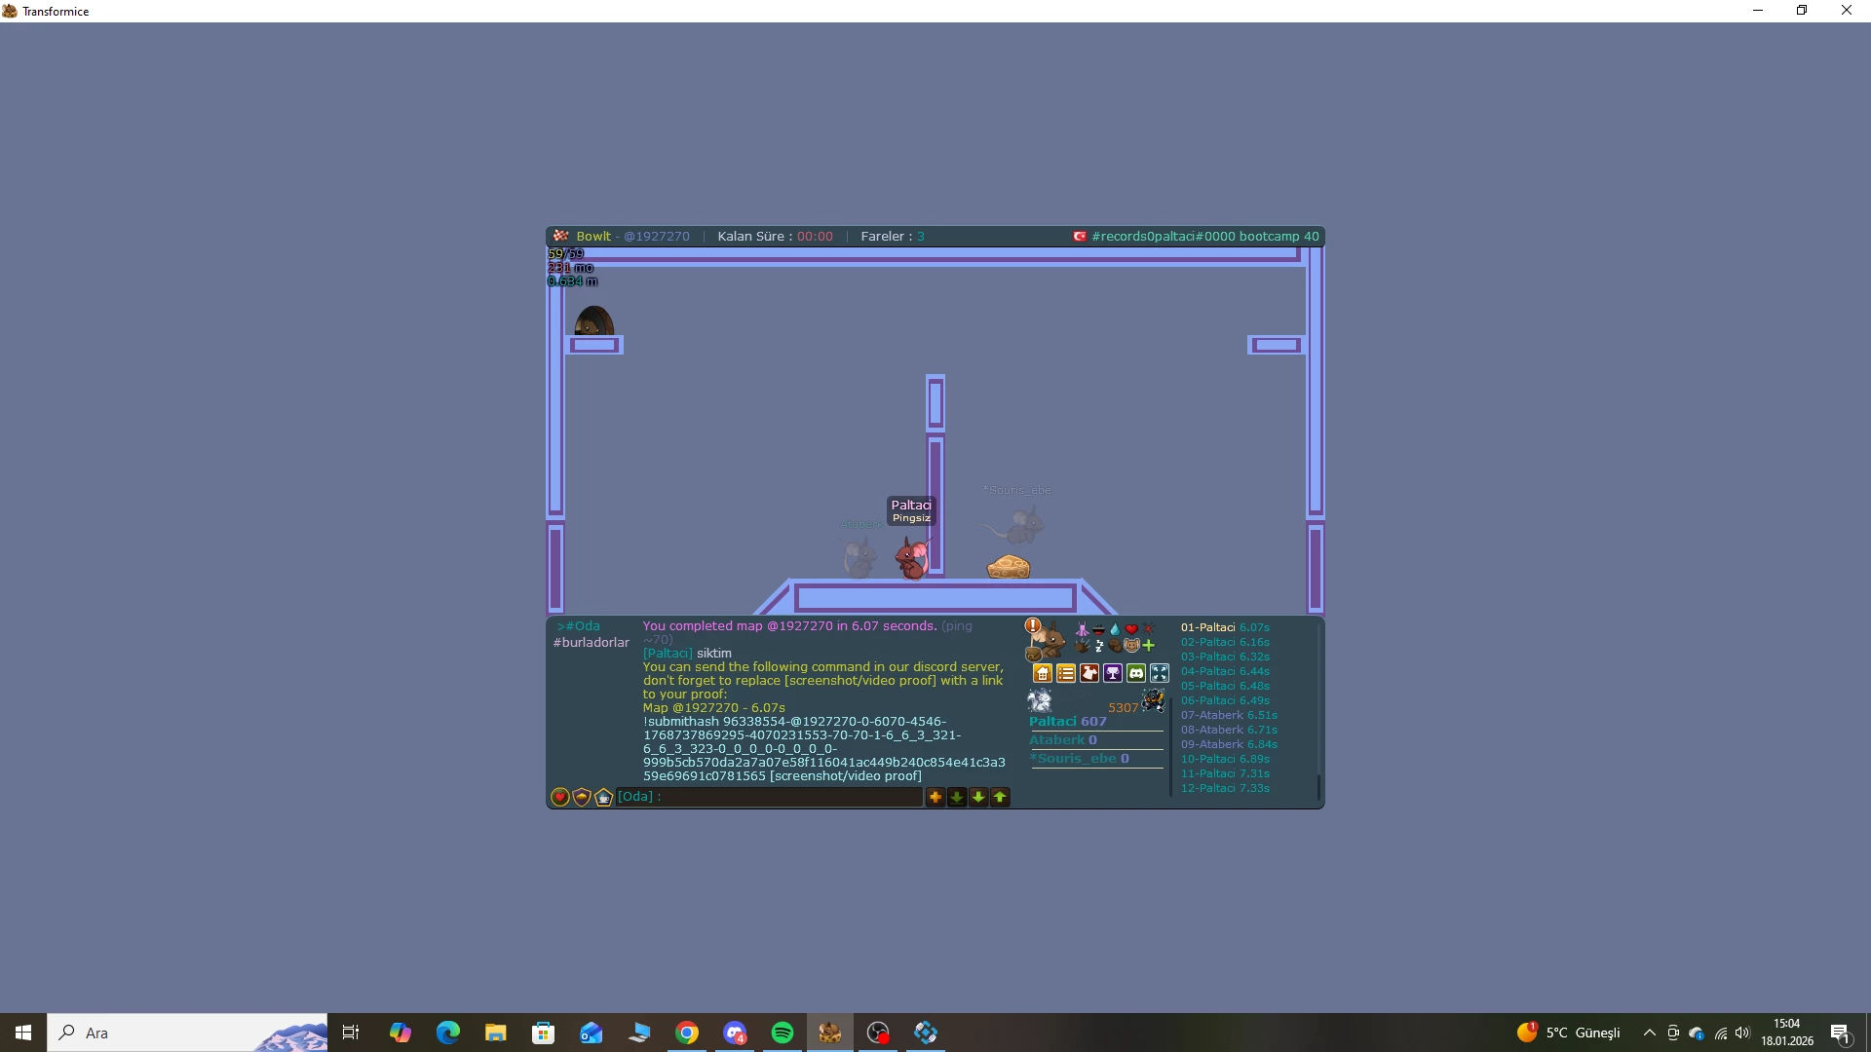Viewport: 1871px width, 1052px height.
Task: Use the ZZZ sleep emote
Action: [1098, 645]
